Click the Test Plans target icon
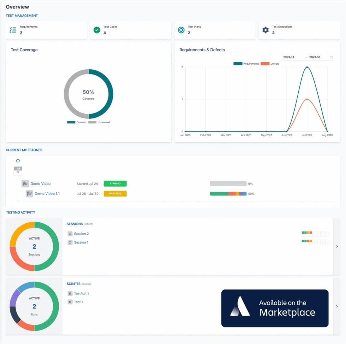Image resolution: width=346 pixels, height=344 pixels. 181,29
